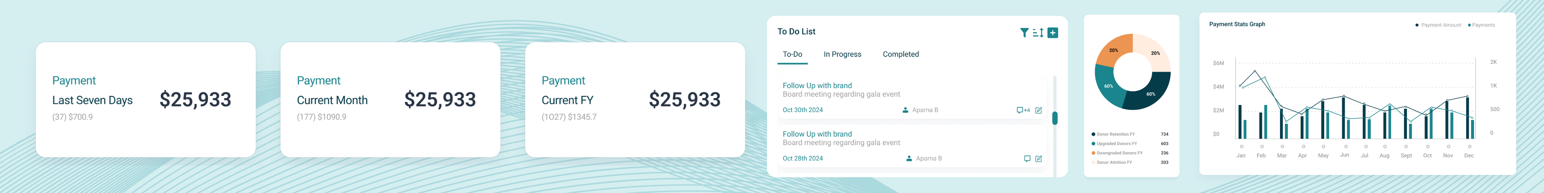The height and width of the screenshot is (193, 1544).
Task: Open the Payment Last Seven Days card
Action: click(x=146, y=100)
